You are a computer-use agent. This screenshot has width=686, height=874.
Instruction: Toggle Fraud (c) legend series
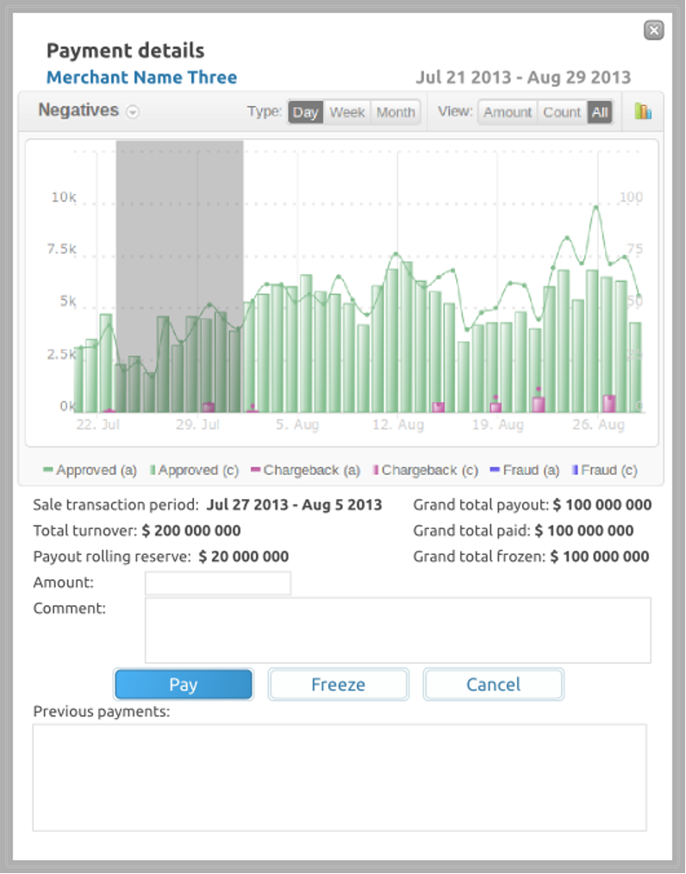coord(604,471)
